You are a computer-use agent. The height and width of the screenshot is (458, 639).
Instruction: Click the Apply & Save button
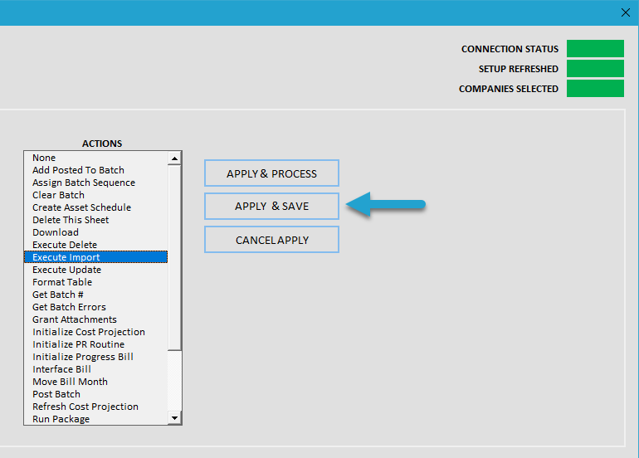271,206
